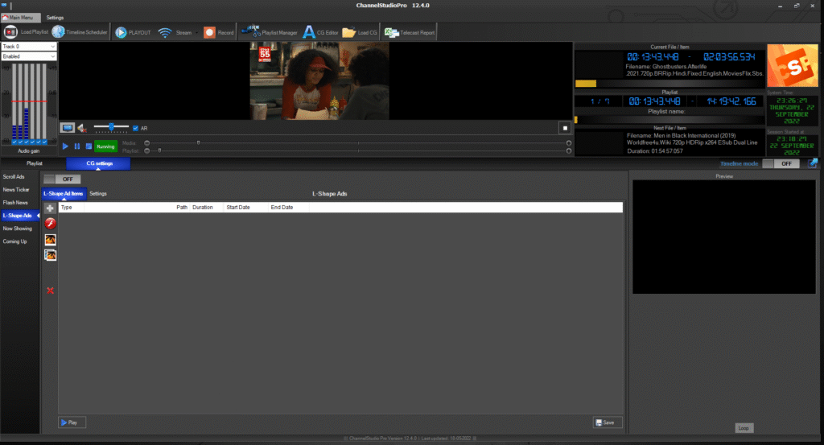The width and height of the screenshot is (824, 445).
Task: Expand the Stream dropdown arrow
Action: [x=197, y=32]
